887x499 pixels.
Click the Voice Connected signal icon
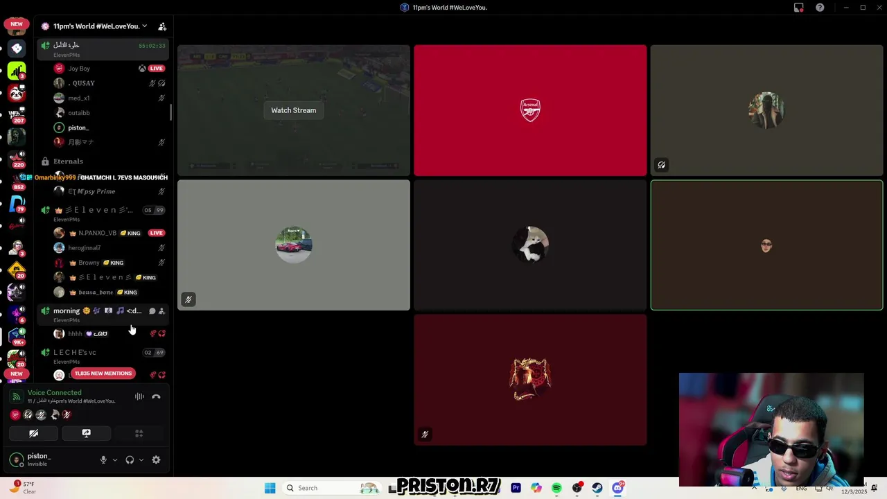pyautogui.click(x=17, y=397)
